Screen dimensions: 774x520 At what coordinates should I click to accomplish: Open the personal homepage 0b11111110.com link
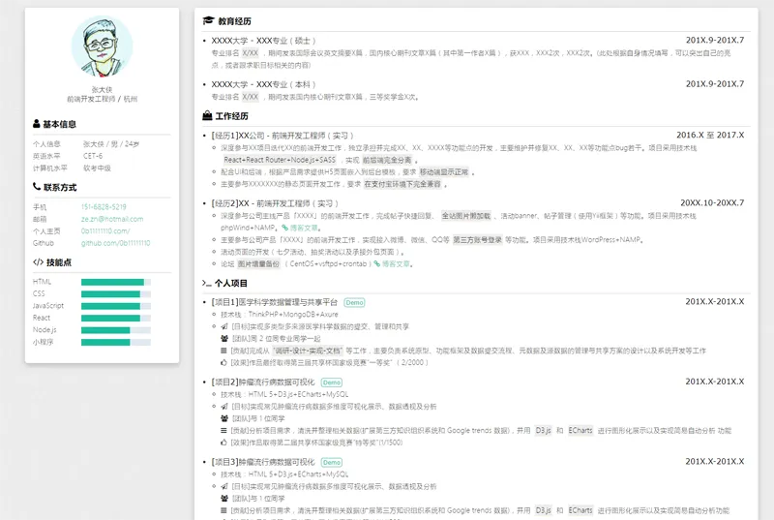(105, 231)
